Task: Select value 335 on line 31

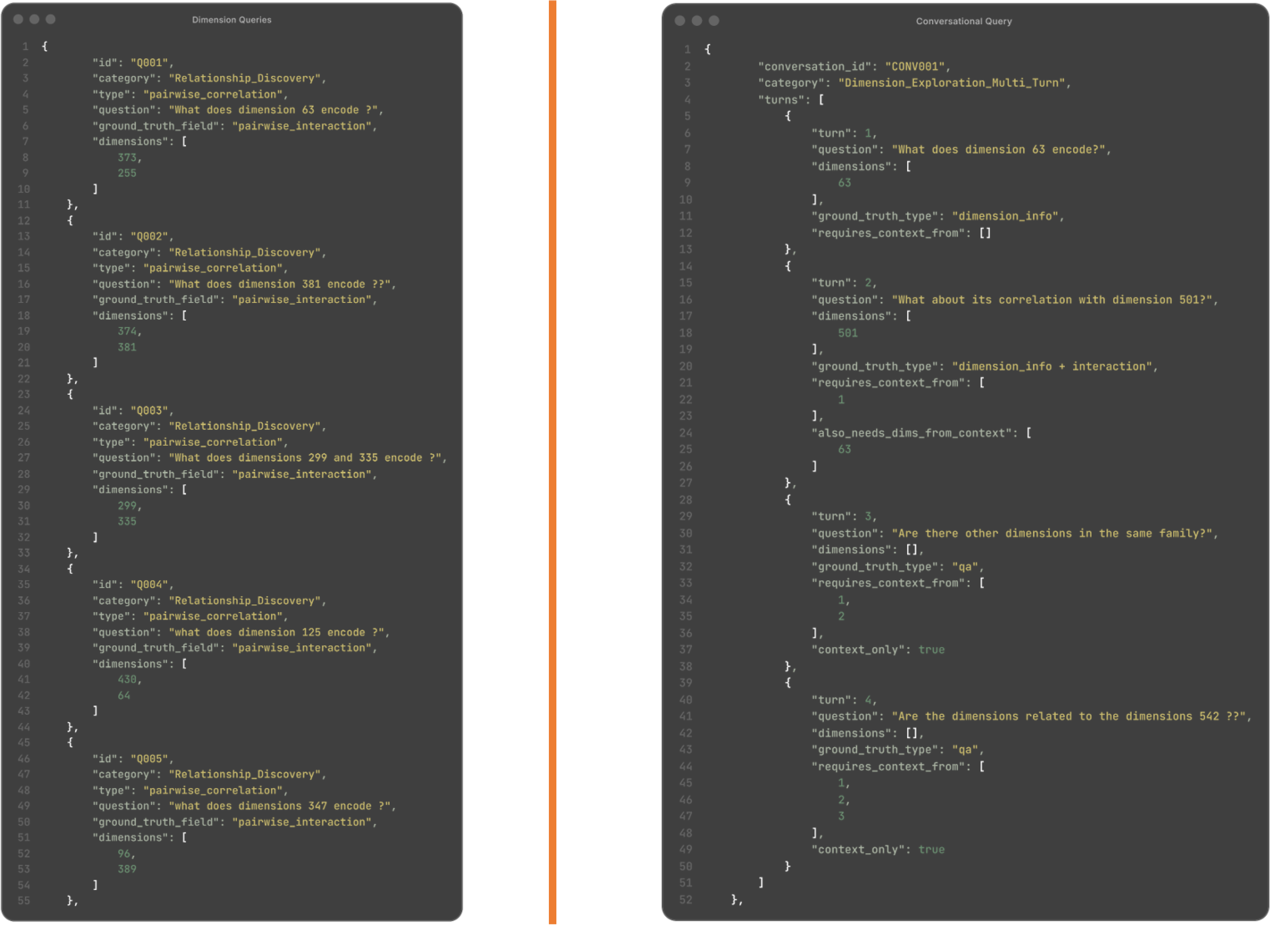Action: click(x=127, y=521)
